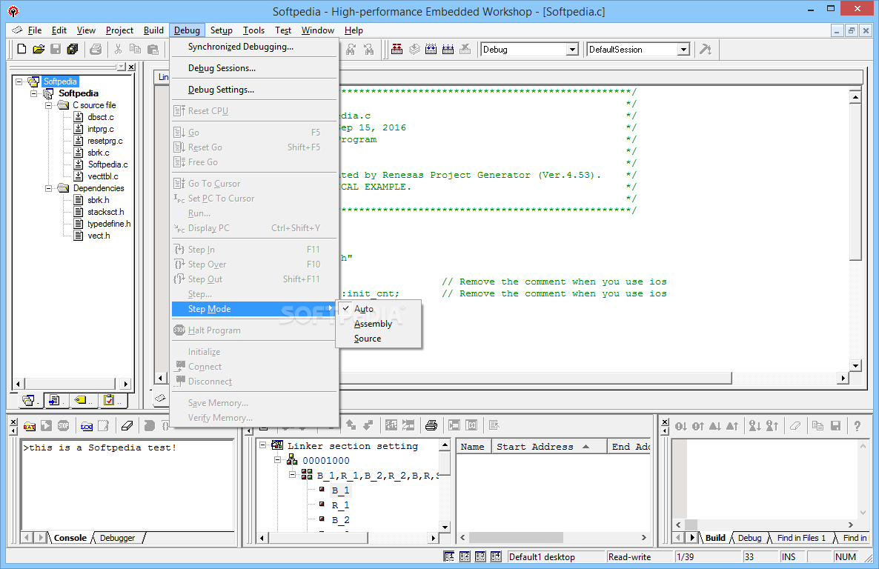This screenshot has height=569, width=879.
Task: Click the binoculars Find icon
Action: coord(351,50)
